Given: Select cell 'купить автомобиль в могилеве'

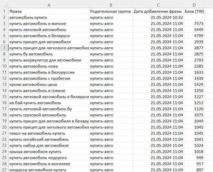Looking at the screenshot, I should (x=49, y=164).
